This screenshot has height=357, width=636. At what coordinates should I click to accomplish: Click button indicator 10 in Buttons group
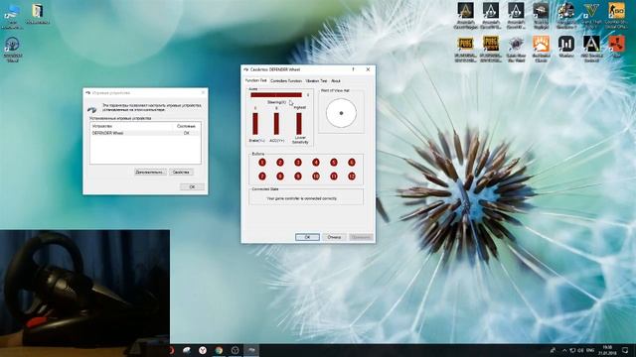[x=316, y=177]
